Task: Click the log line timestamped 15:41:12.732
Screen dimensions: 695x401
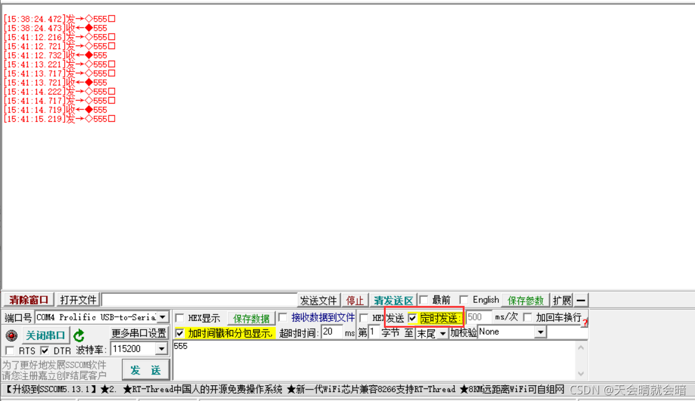Action: tap(55, 55)
